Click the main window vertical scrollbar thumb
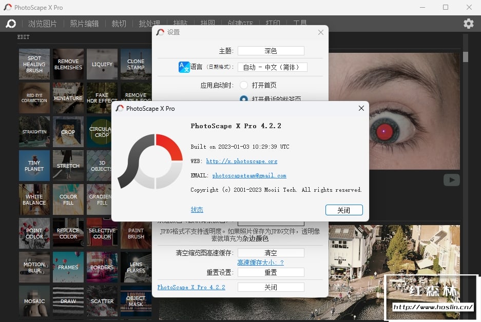 click(466, 57)
